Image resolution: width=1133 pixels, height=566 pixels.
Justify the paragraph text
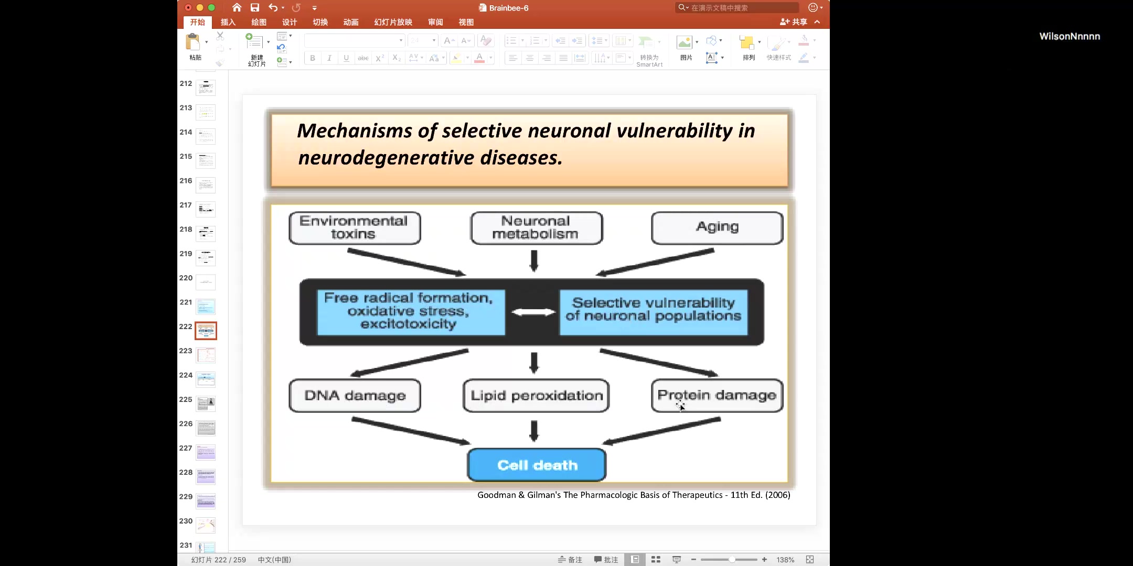point(563,58)
